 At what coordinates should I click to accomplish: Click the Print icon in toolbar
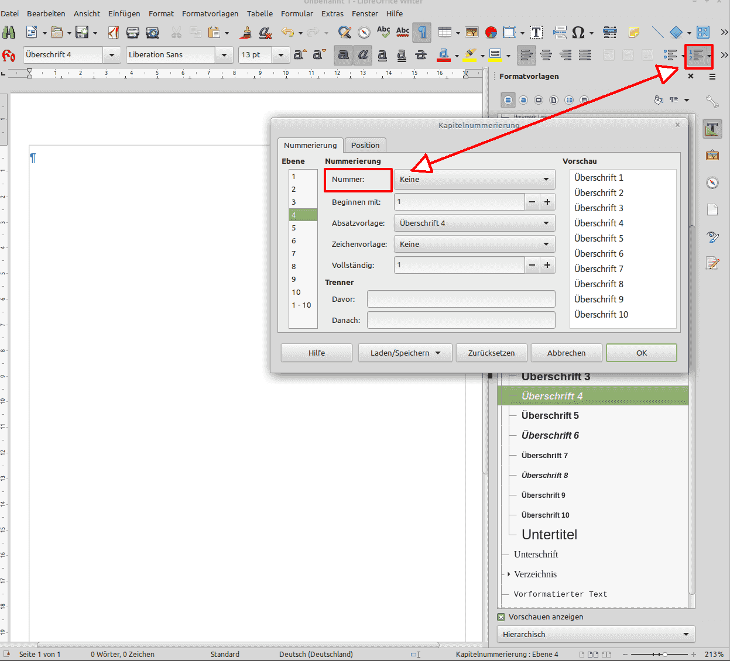pyautogui.click(x=133, y=32)
